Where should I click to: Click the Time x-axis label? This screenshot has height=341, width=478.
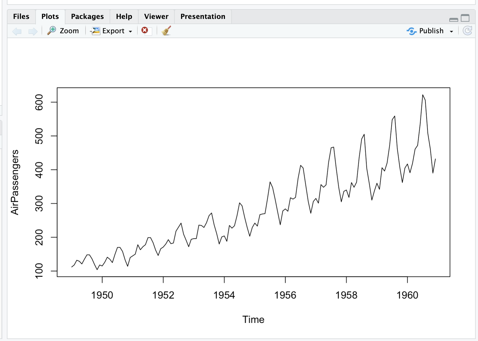click(x=253, y=320)
